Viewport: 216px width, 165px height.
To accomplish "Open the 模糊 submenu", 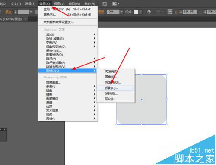I will tap(67, 94).
